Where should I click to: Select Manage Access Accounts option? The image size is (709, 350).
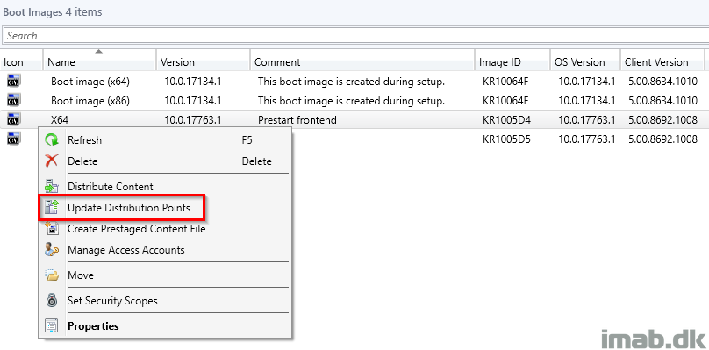(x=126, y=250)
